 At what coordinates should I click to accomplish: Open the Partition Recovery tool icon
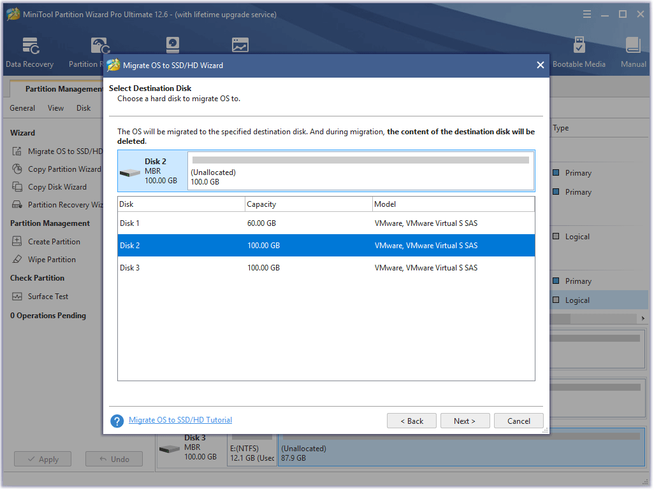(x=100, y=46)
